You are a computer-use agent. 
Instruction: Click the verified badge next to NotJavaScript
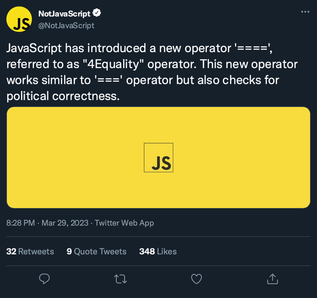[96, 14]
